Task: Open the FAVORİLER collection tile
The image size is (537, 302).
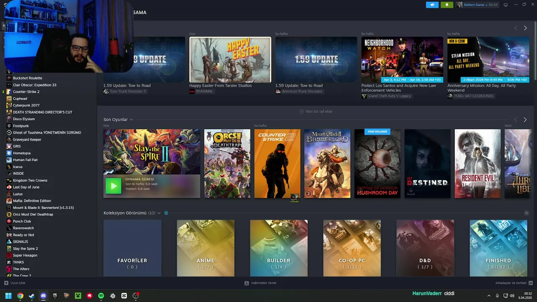Action: (x=133, y=248)
